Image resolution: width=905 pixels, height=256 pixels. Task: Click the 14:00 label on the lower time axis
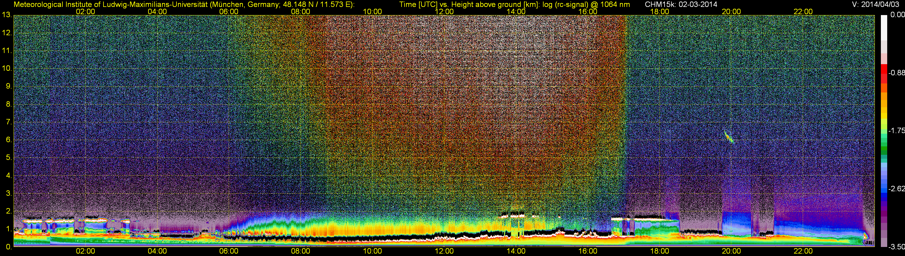click(516, 251)
